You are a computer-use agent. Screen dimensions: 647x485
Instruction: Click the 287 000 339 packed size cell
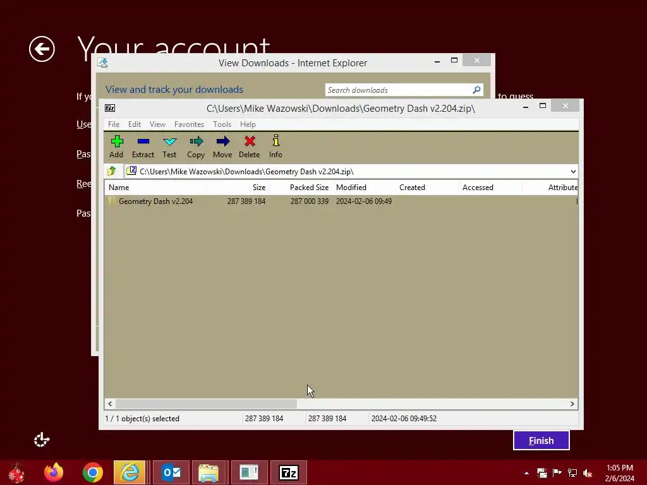point(310,201)
